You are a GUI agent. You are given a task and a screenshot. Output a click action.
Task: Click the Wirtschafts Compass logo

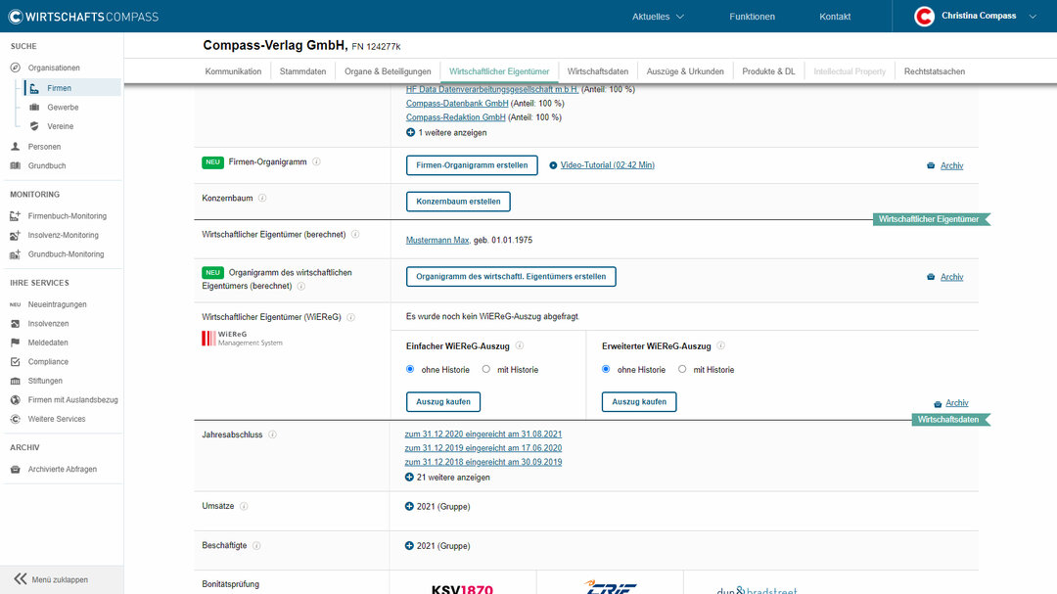pos(83,17)
